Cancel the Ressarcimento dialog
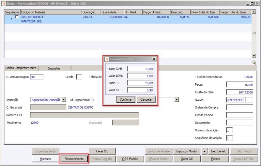This screenshot has height=166, width=261. tap(146, 99)
